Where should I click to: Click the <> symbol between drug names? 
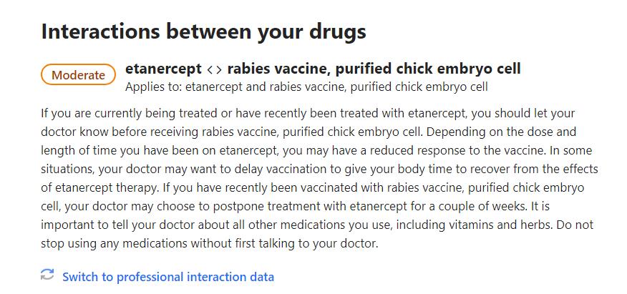214,69
